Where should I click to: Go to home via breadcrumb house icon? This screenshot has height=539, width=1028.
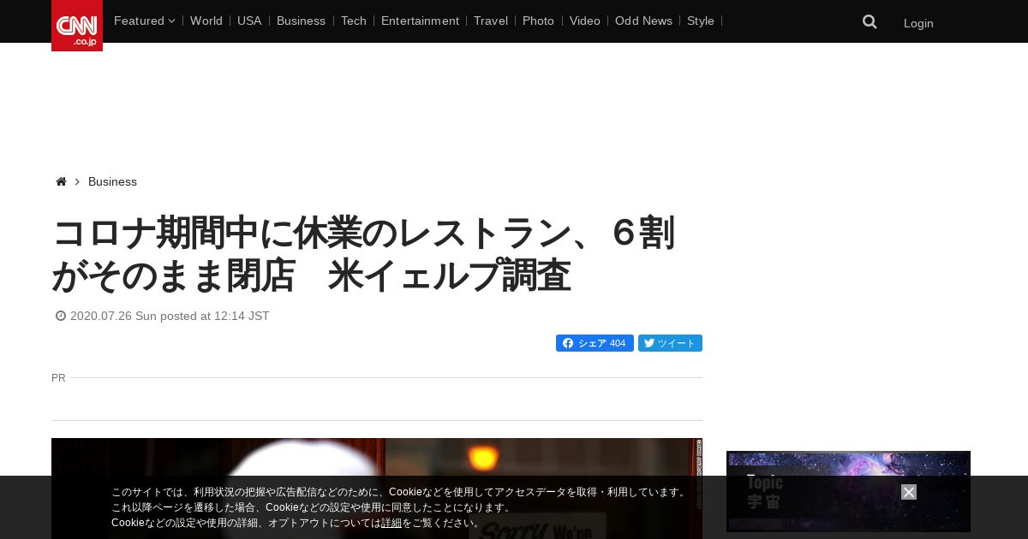click(61, 181)
